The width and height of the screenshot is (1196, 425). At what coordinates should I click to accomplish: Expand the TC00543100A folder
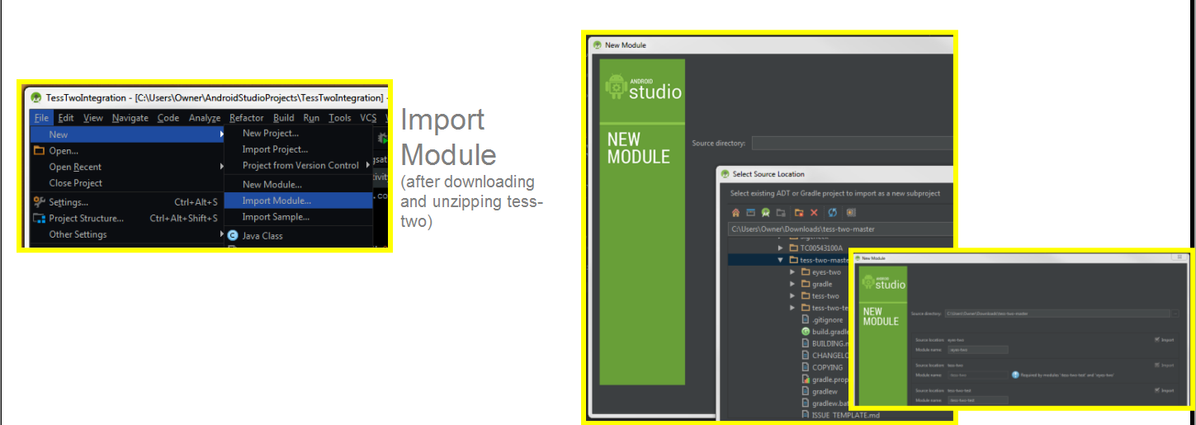[781, 248]
